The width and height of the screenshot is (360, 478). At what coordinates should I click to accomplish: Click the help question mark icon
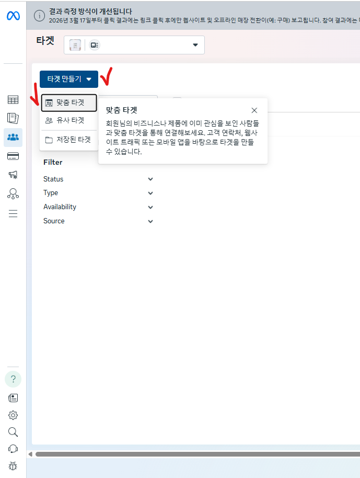coord(13,379)
